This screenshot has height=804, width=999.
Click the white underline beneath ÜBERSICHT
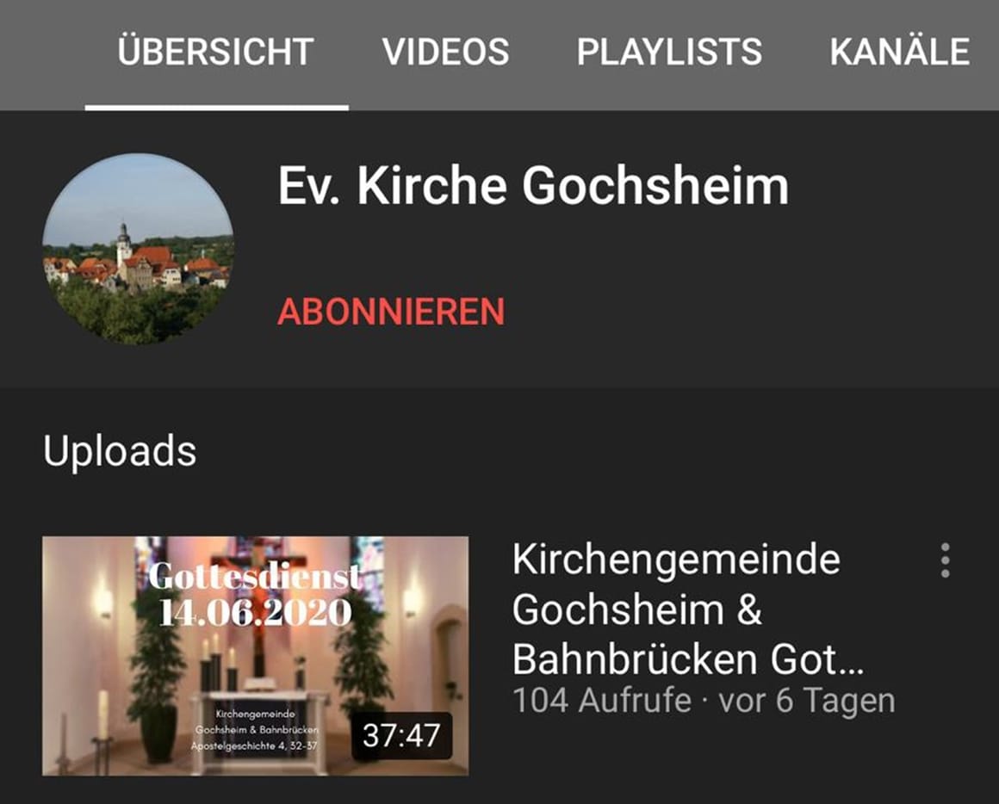pyautogui.click(x=217, y=108)
